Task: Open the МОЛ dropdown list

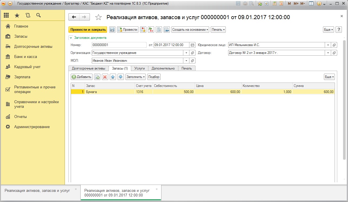Action: (x=187, y=61)
